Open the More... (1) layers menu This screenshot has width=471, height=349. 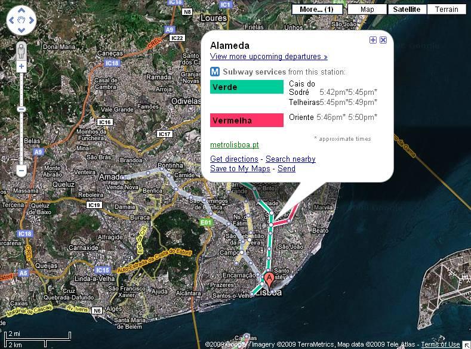317,10
